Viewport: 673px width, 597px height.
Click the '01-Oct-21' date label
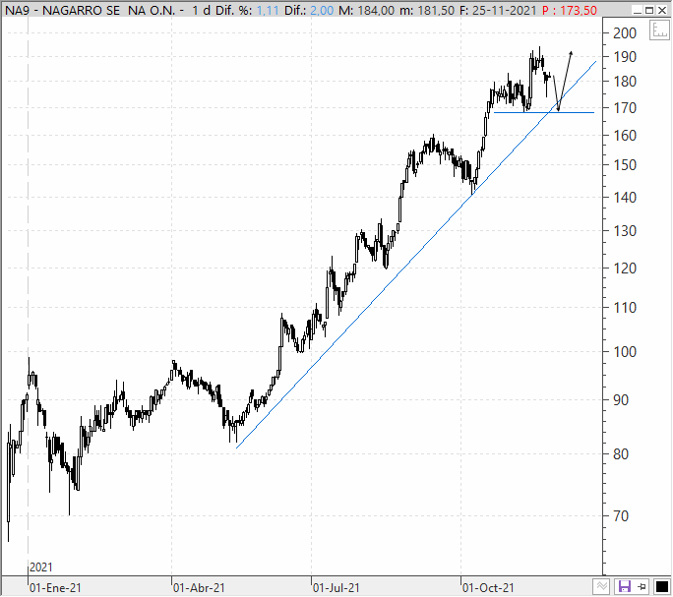coord(488,587)
